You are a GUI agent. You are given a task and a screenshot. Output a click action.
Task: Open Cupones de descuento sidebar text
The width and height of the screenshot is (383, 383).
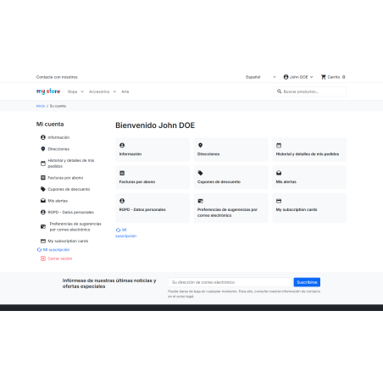click(x=69, y=189)
